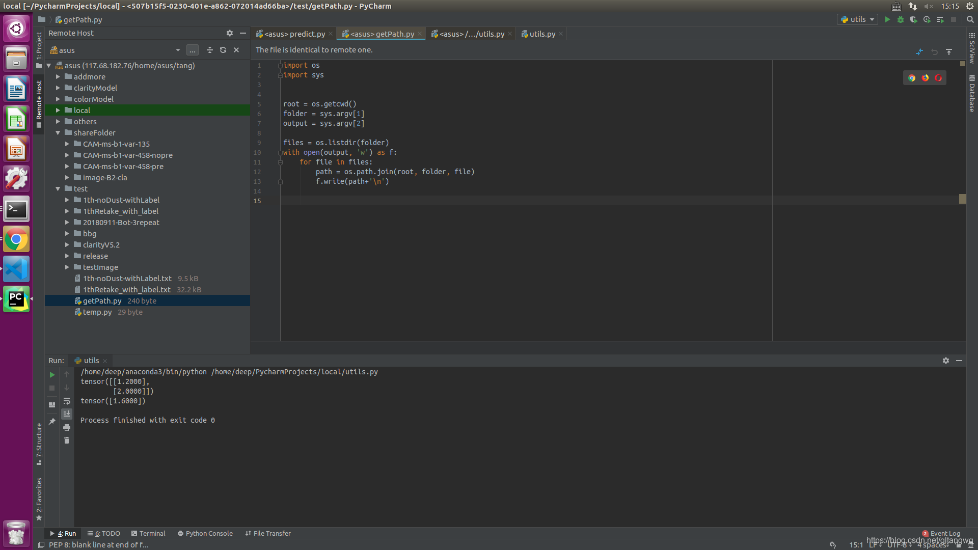The height and width of the screenshot is (550, 978).
Task: Open the 6: TODO tool window
Action: tap(104, 533)
